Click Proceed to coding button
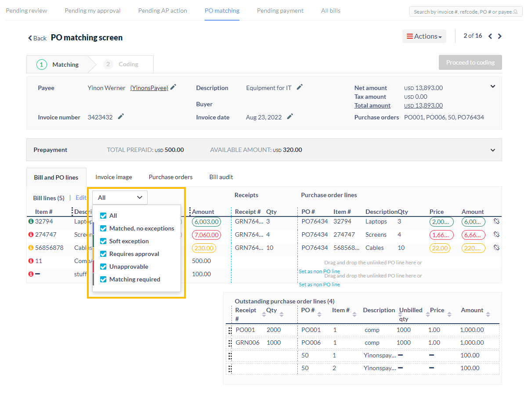Screen dimensions: 528x393 pyautogui.click(x=470, y=62)
